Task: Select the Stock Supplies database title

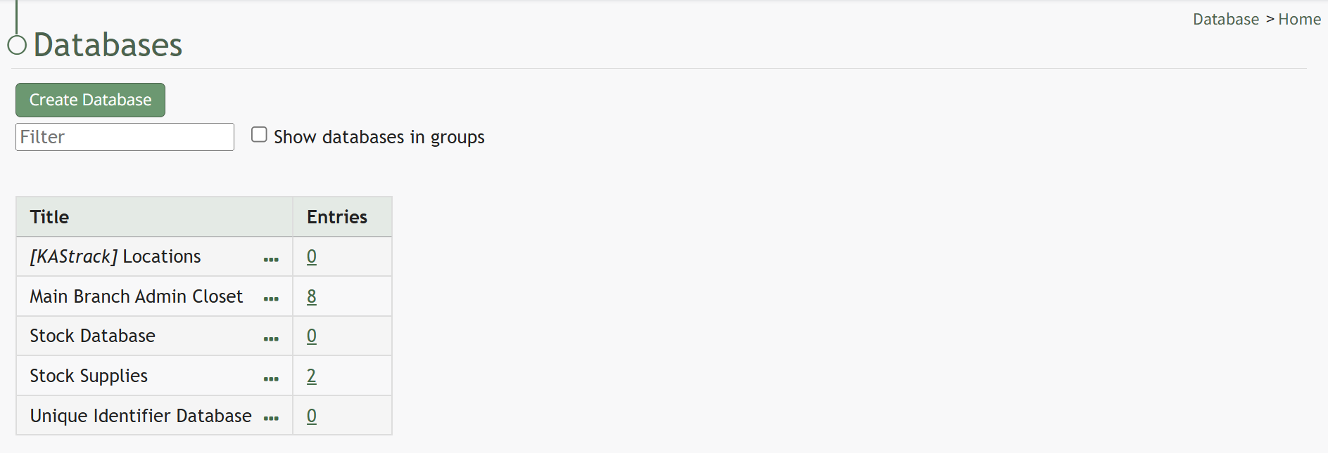Action: 89,376
